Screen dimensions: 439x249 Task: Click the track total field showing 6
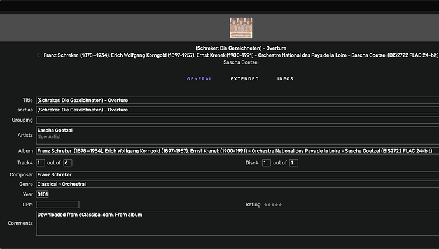67,163
